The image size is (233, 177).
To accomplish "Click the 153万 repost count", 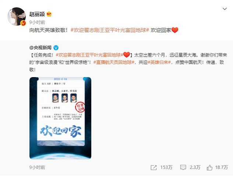I will coord(166,167).
